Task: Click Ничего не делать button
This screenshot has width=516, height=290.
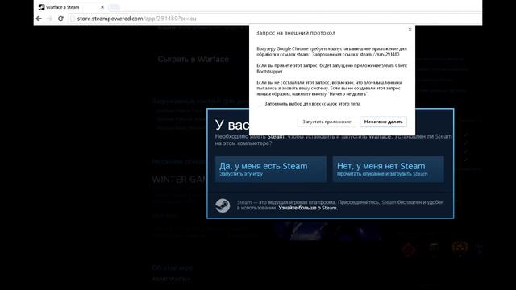Action: (384, 122)
